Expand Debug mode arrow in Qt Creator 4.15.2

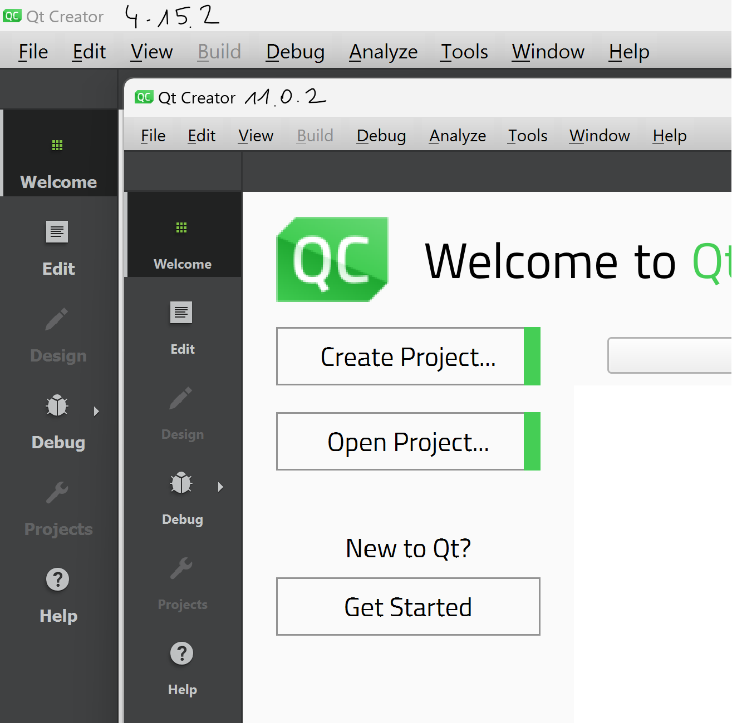coord(96,411)
